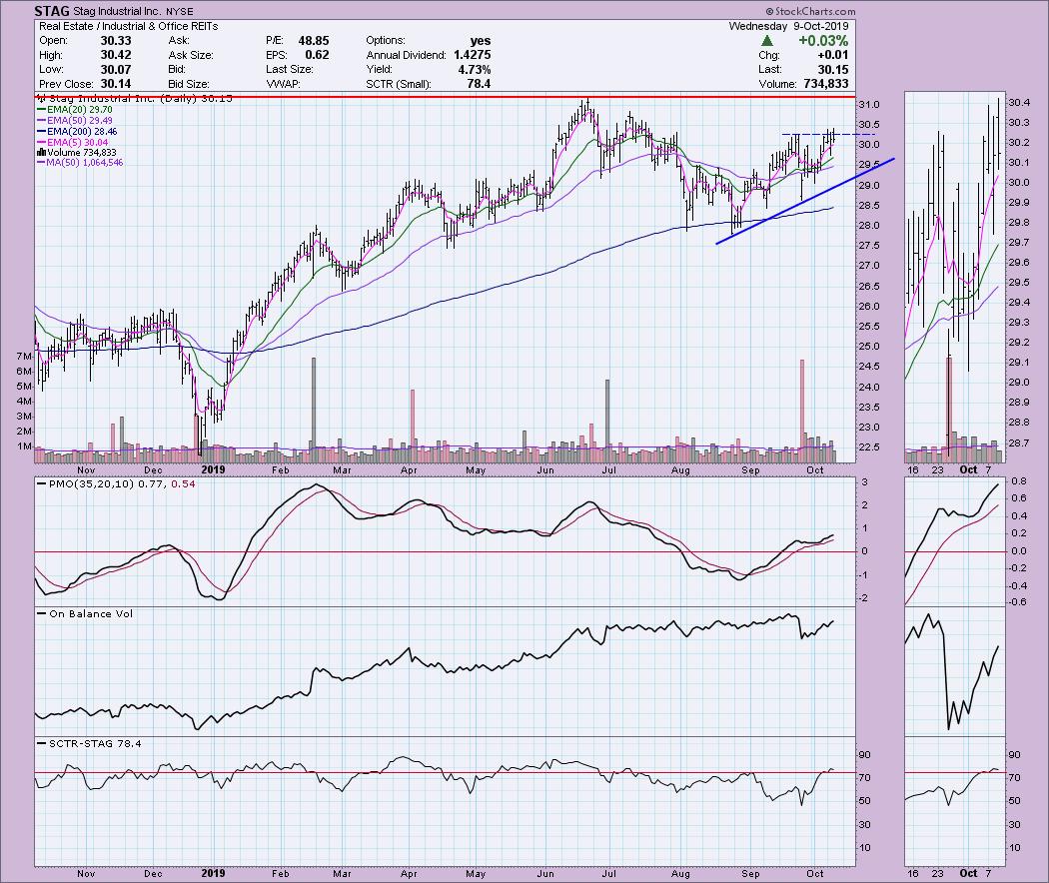Viewport: 1049px width, 883px height.
Task: Click the Annual Dividend value 1.4275
Action: [x=472, y=55]
